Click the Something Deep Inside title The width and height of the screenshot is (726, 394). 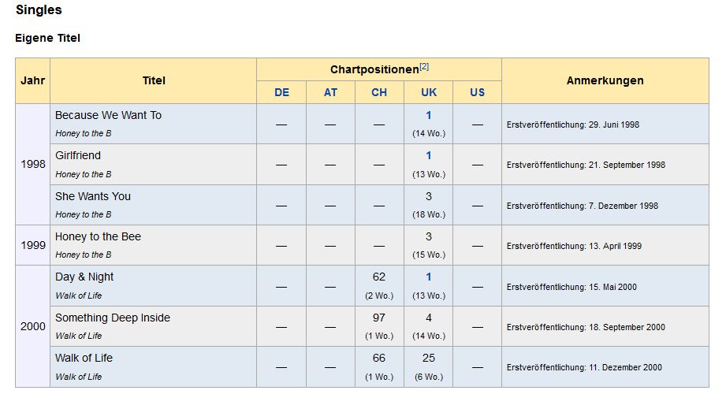(x=113, y=318)
